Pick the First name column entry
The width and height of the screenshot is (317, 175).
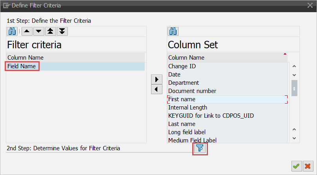[x=182, y=99]
